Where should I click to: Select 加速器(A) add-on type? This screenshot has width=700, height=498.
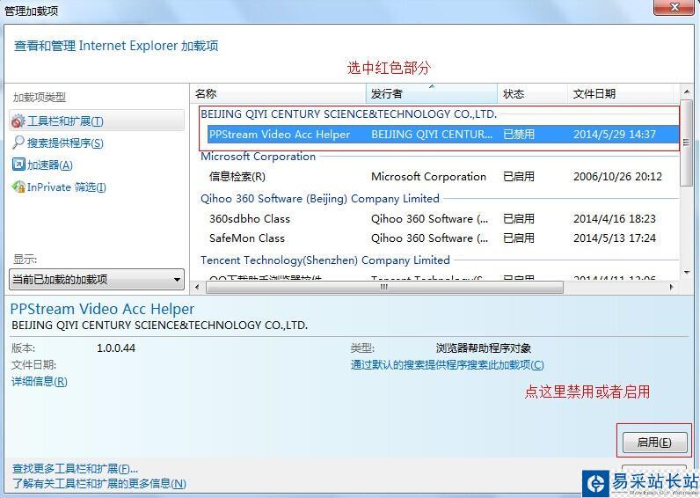(x=49, y=165)
